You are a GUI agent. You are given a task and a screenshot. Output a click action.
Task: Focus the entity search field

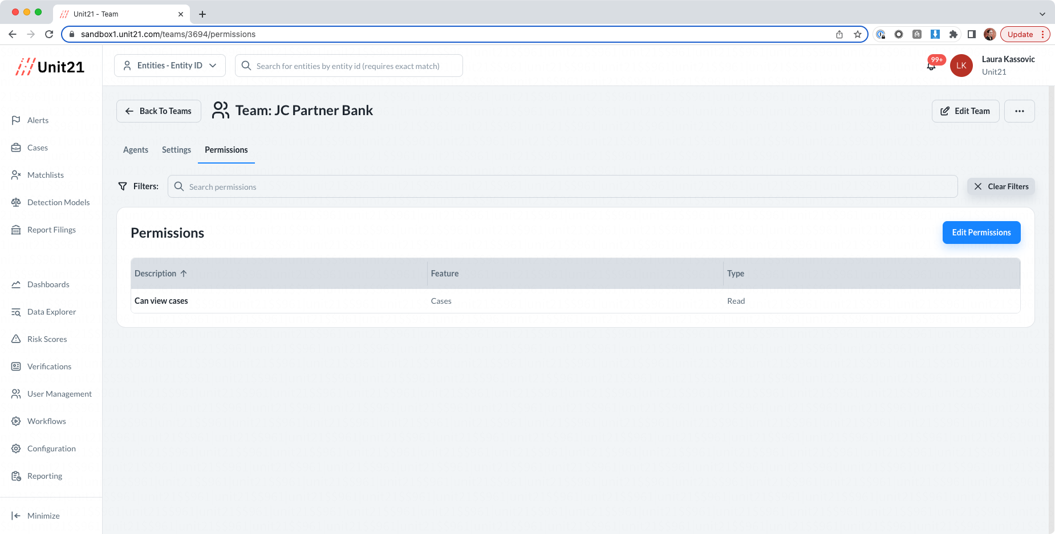pos(348,66)
